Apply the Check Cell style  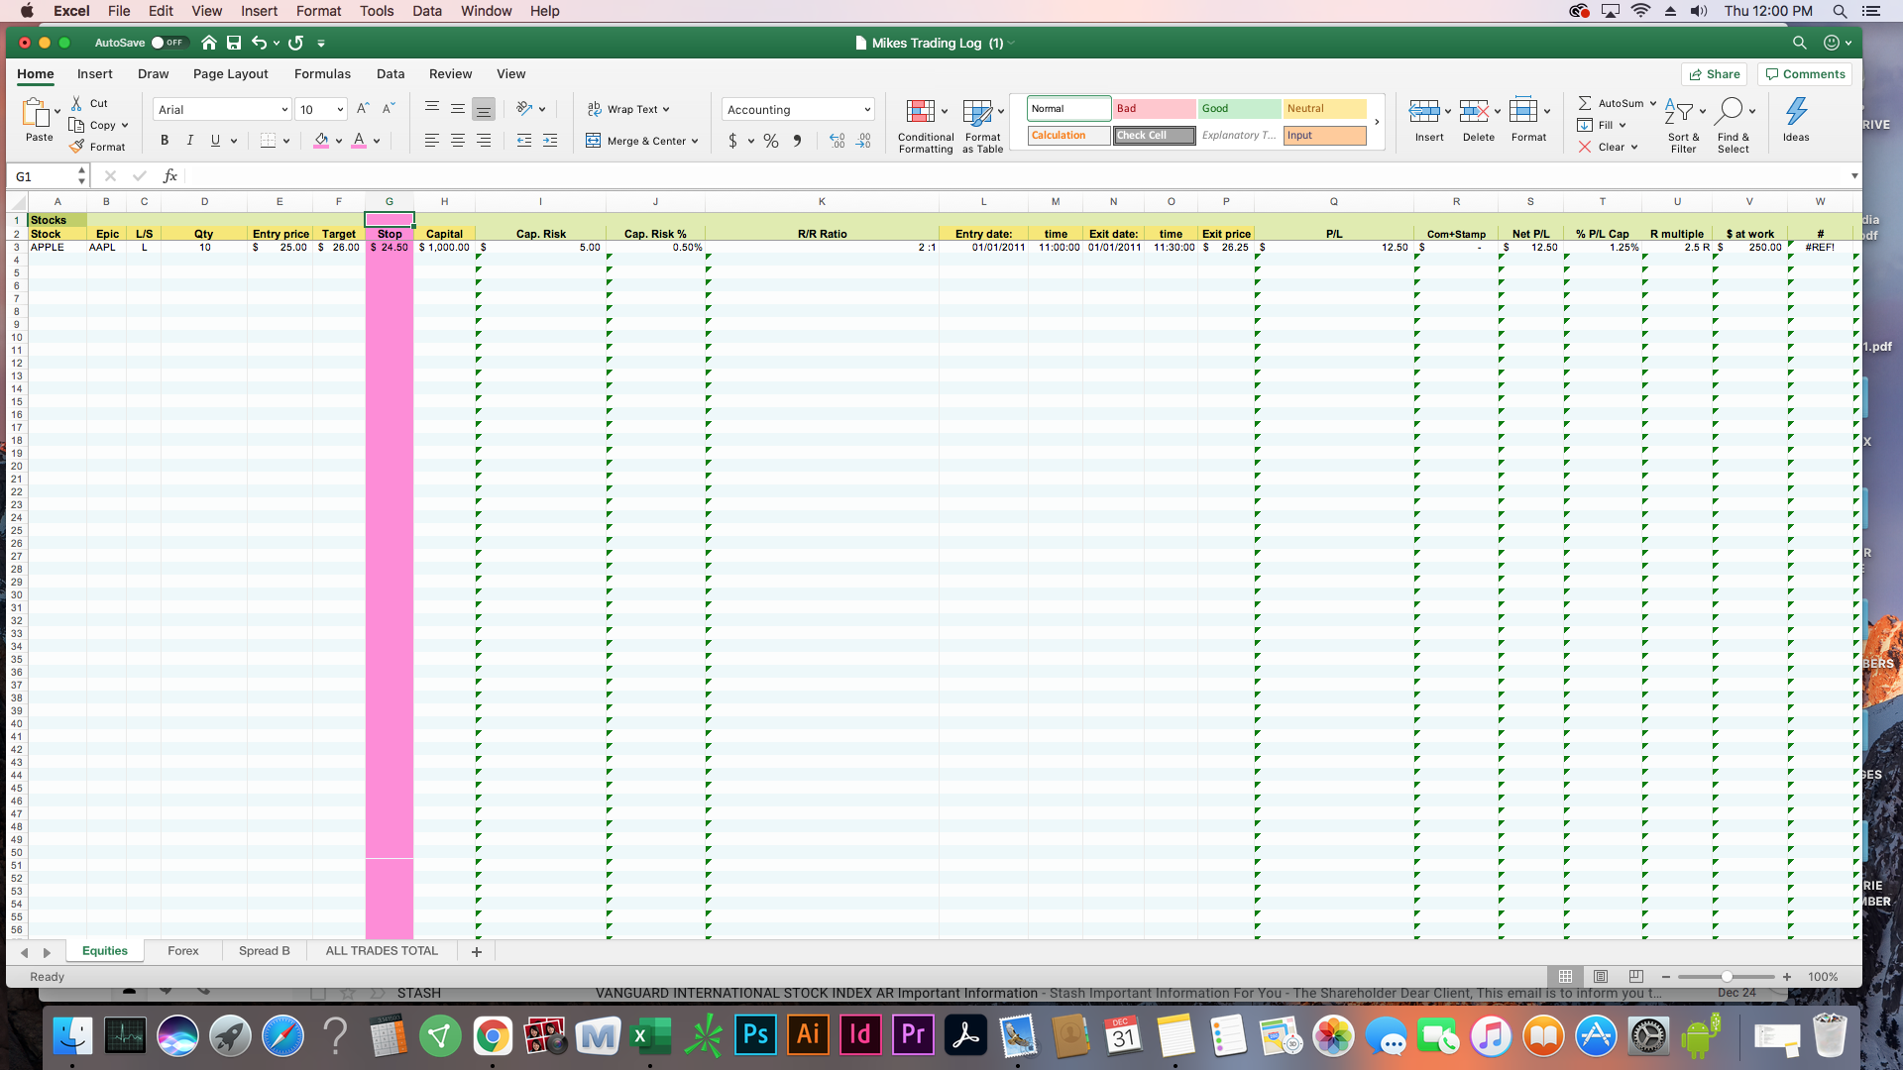[x=1154, y=136]
